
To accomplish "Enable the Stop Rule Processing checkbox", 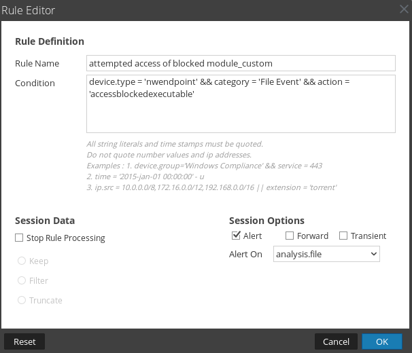I will 19,238.
